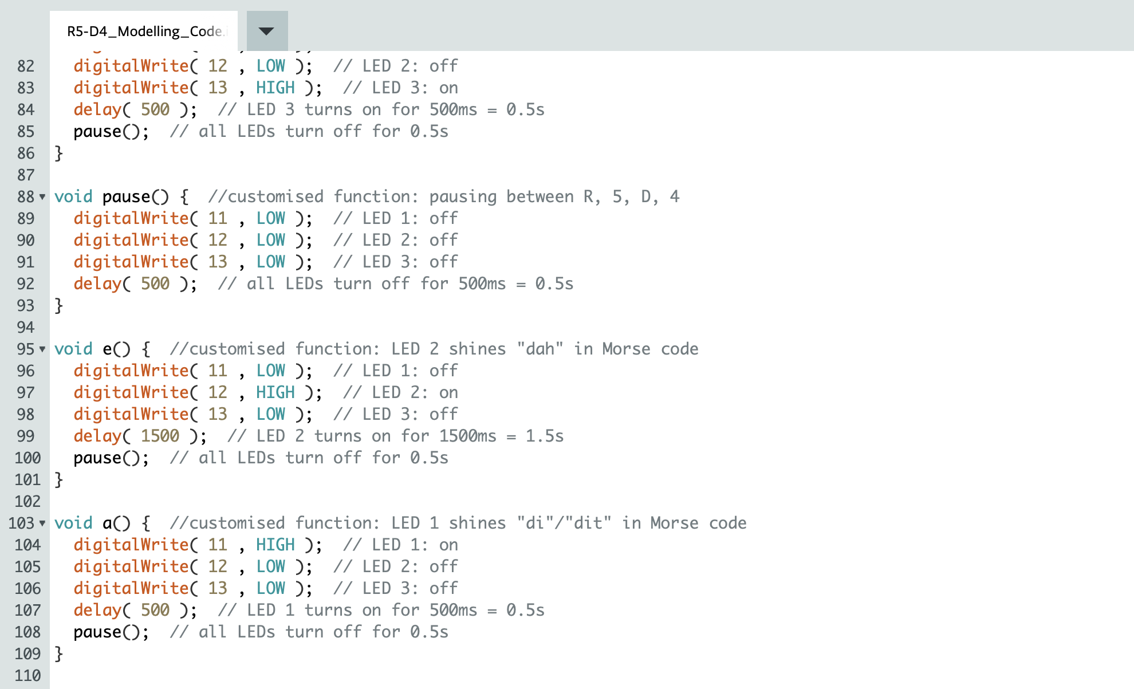Click line number 110 in the gutter
The width and height of the screenshot is (1134, 689).
(27, 676)
